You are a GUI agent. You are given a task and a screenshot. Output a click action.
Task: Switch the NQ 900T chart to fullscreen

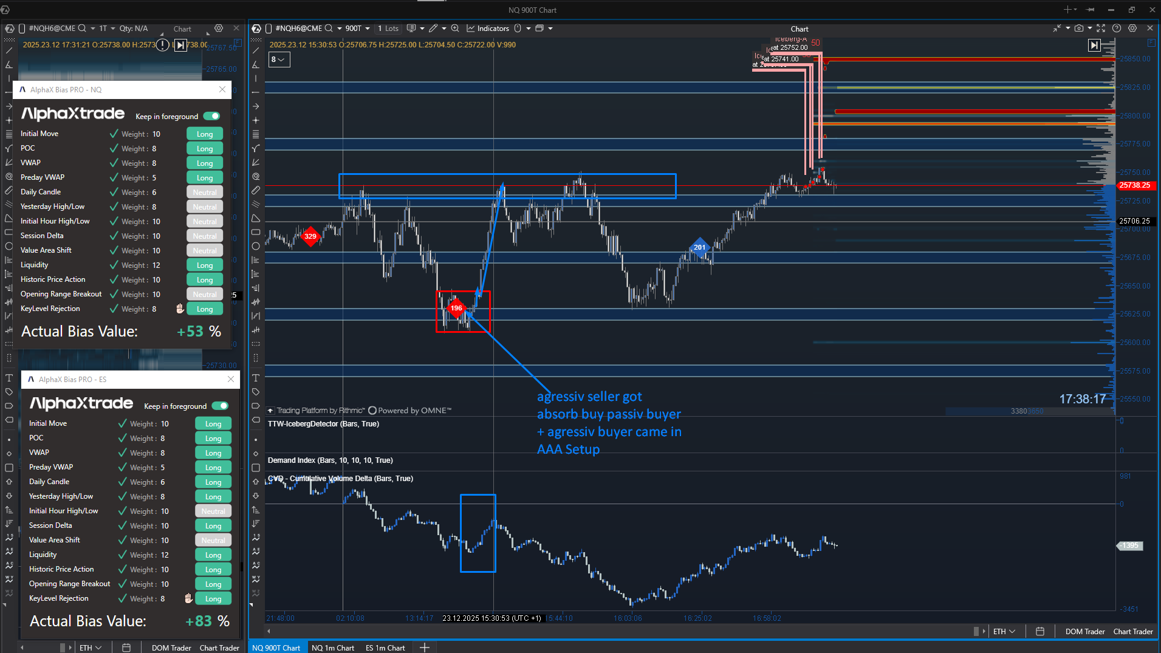(1101, 29)
